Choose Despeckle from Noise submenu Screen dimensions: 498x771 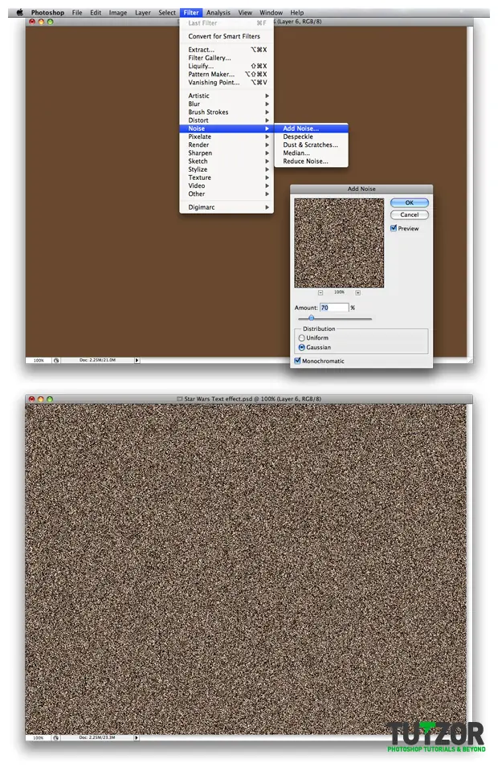coord(311,137)
